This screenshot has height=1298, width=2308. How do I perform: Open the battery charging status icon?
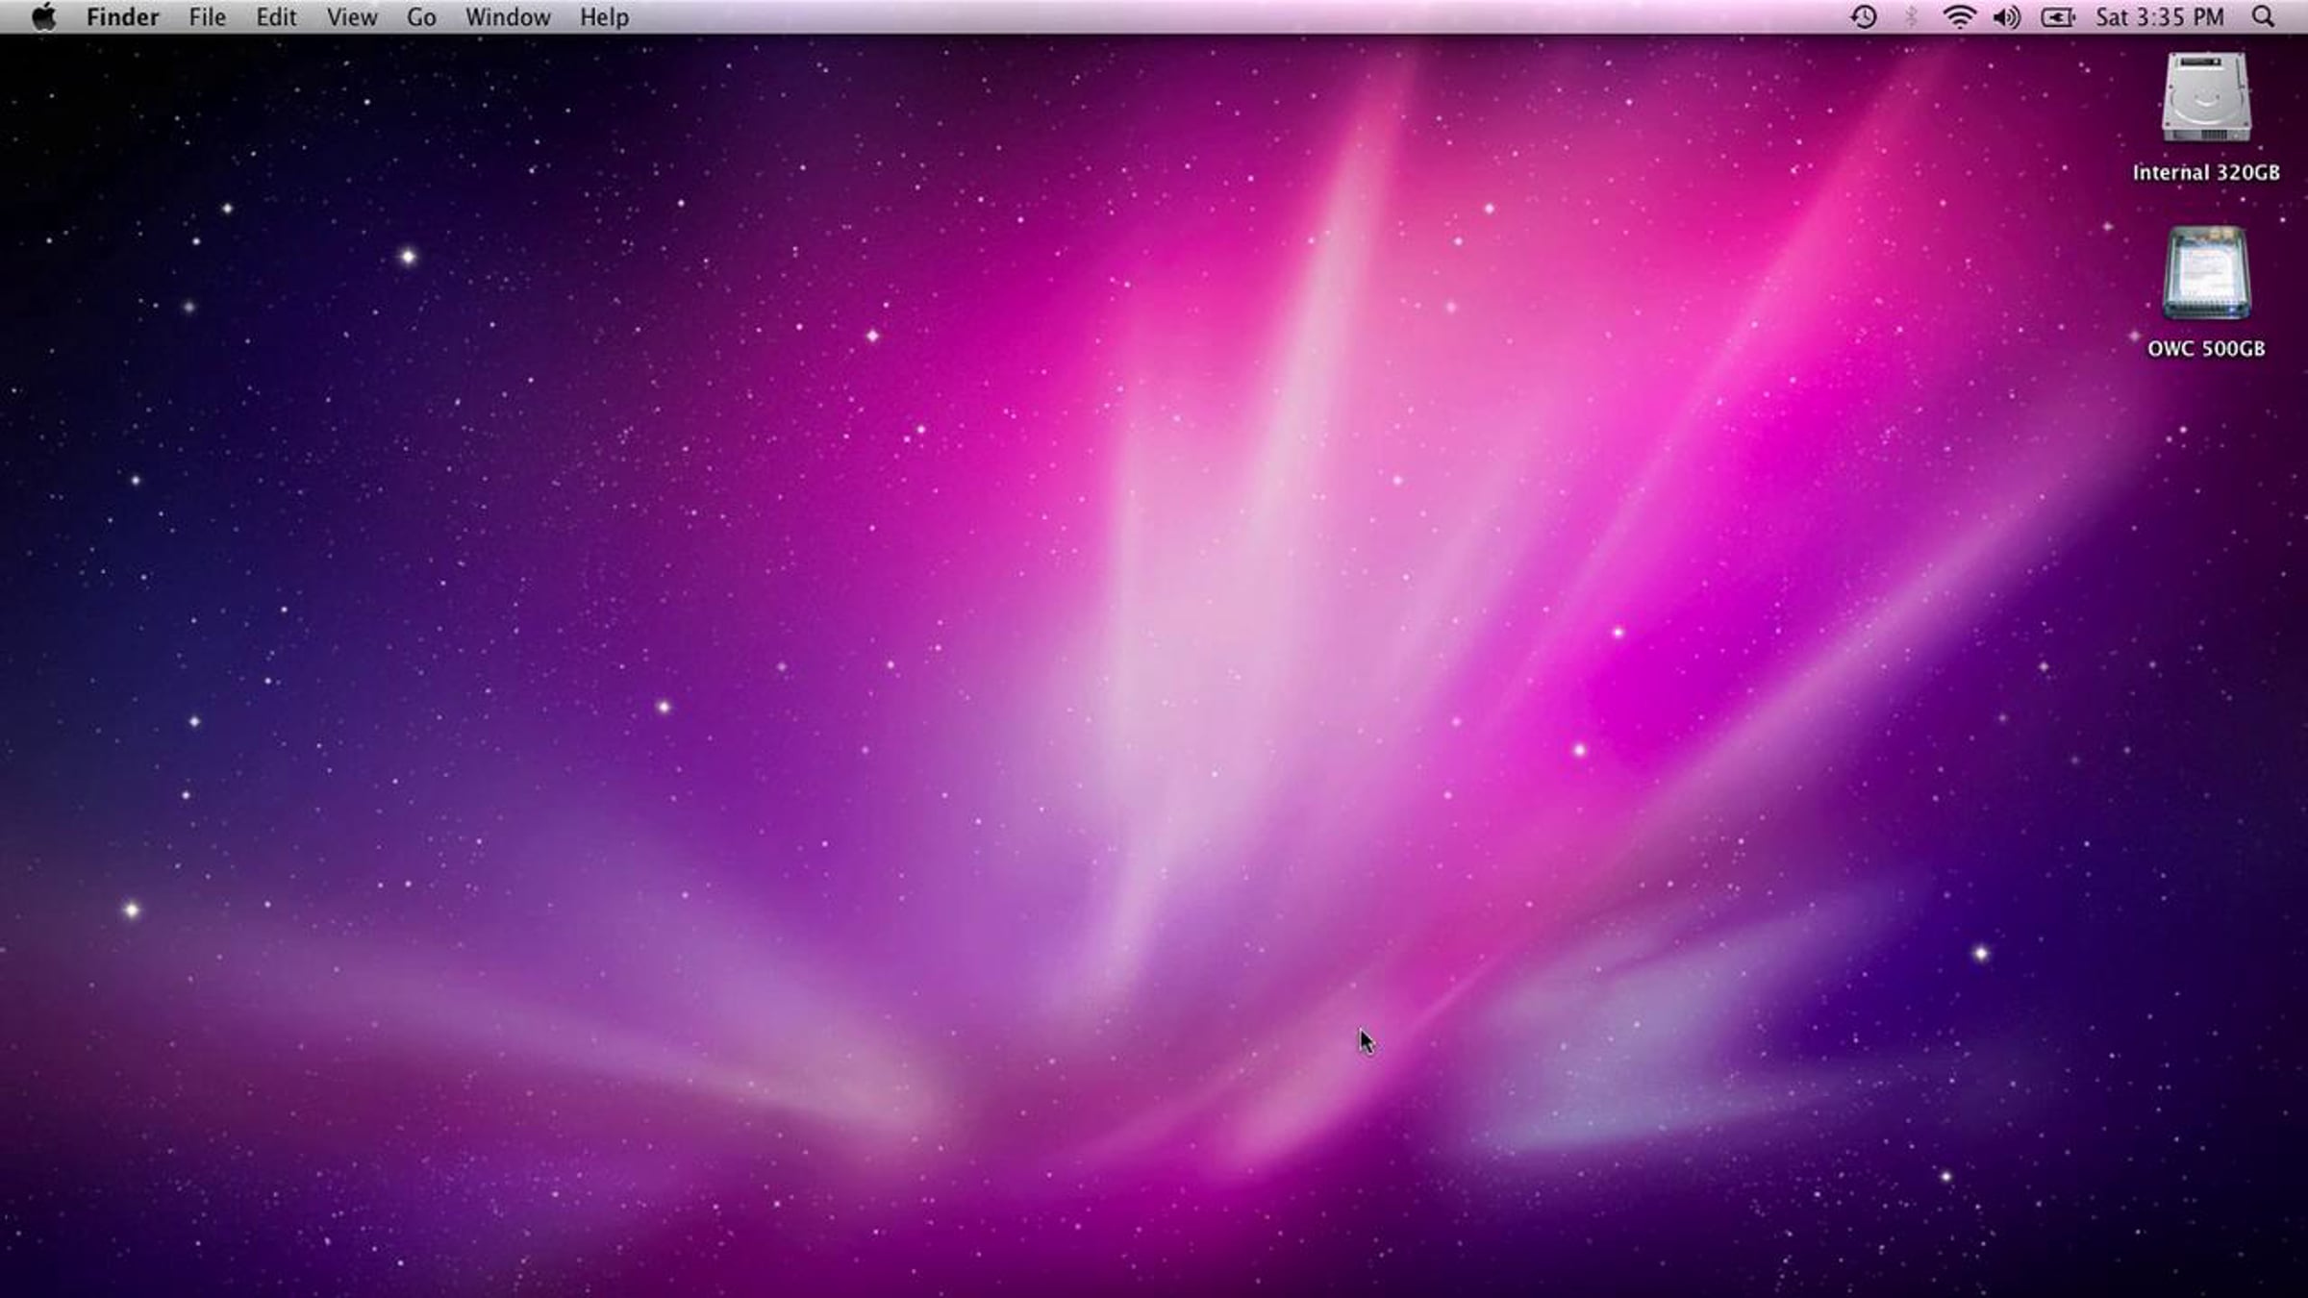point(2057,17)
